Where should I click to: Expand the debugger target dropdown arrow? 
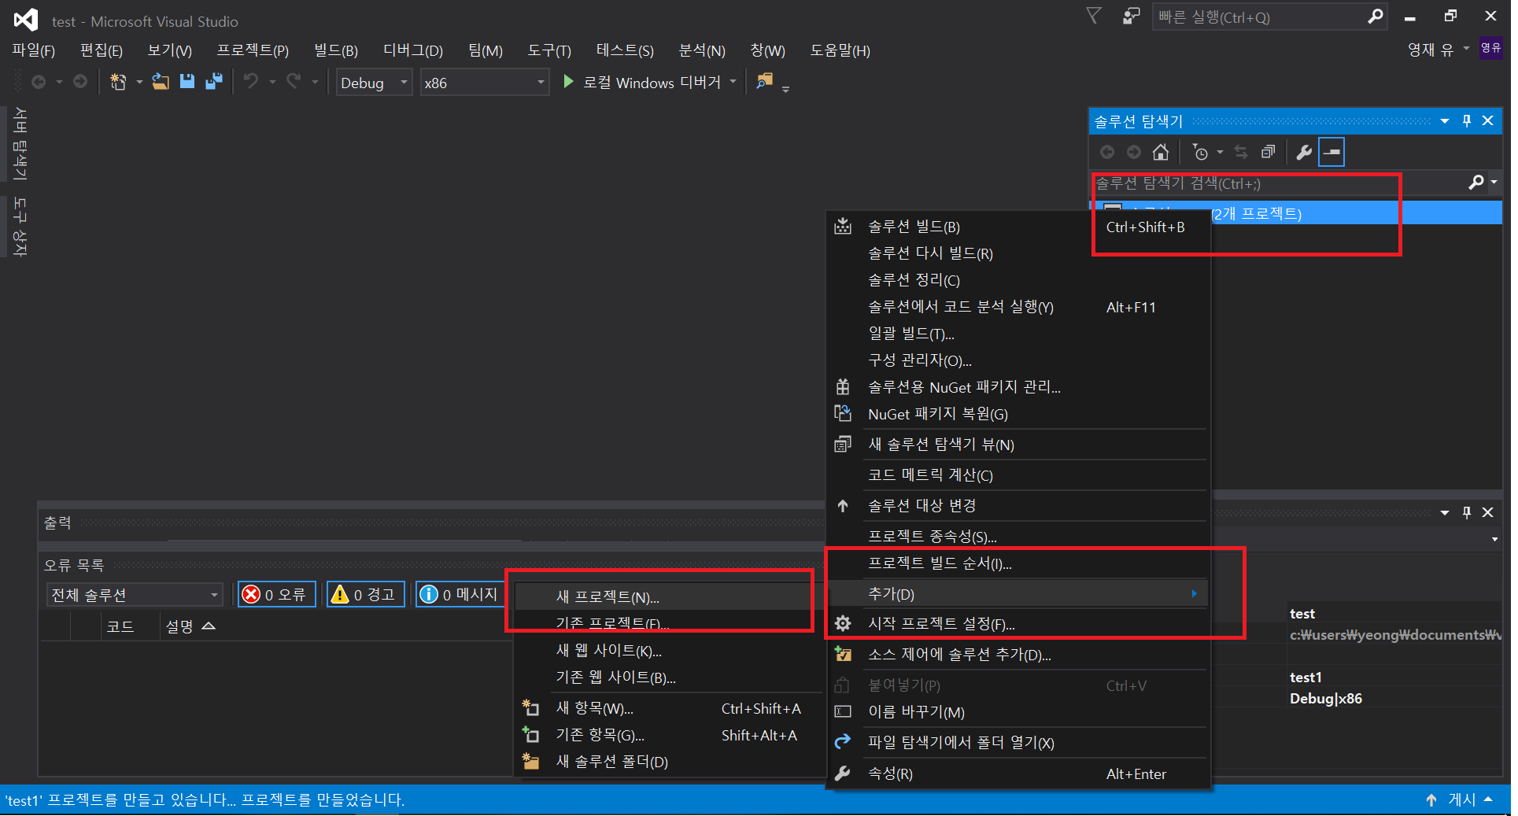tap(733, 82)
